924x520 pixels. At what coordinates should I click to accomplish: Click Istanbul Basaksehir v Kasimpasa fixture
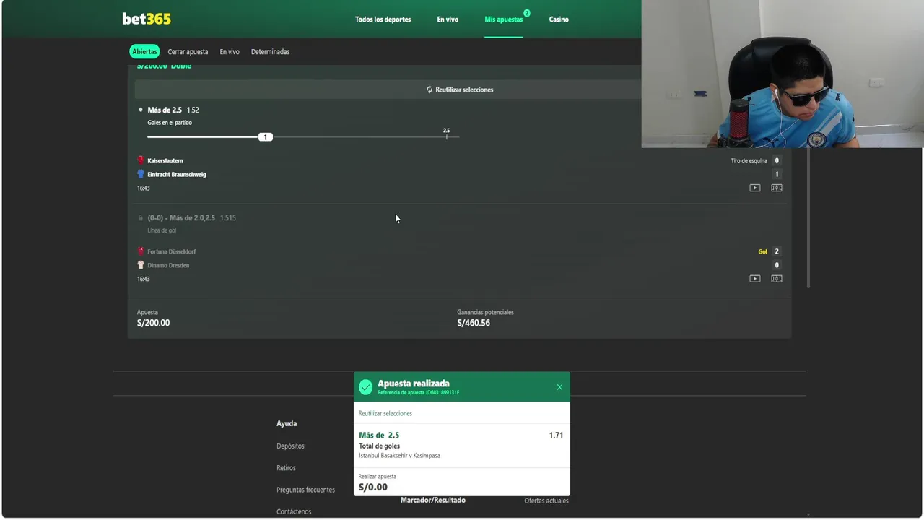click(399, 456)
